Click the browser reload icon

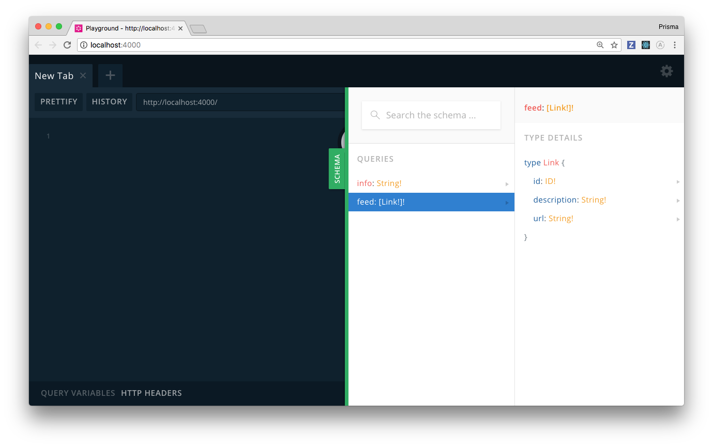click(67, 45)
